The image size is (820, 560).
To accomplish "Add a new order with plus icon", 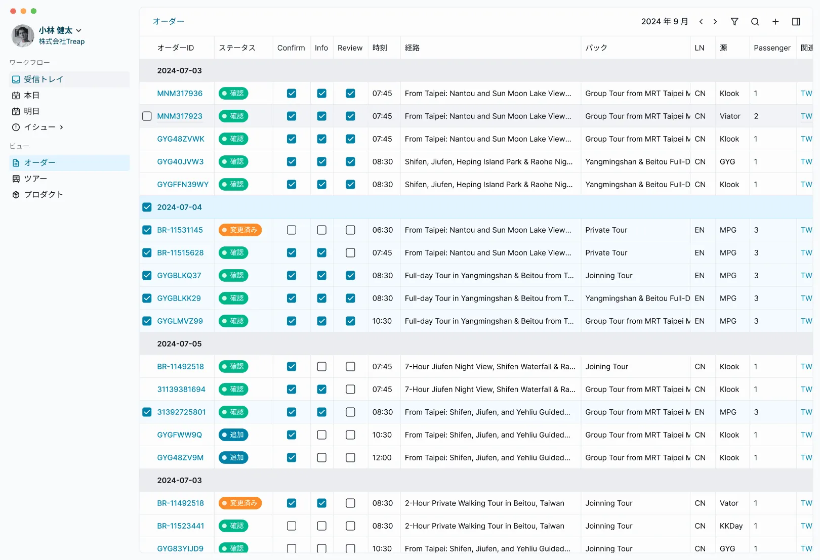I will pos(775,22).
